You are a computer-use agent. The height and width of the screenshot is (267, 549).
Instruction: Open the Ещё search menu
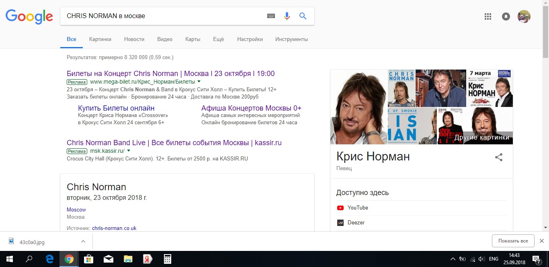point(218,39)
